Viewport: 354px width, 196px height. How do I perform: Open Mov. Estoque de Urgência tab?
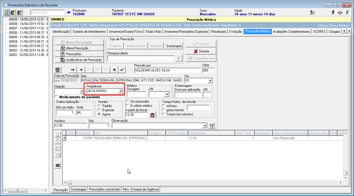coord(141,189)
